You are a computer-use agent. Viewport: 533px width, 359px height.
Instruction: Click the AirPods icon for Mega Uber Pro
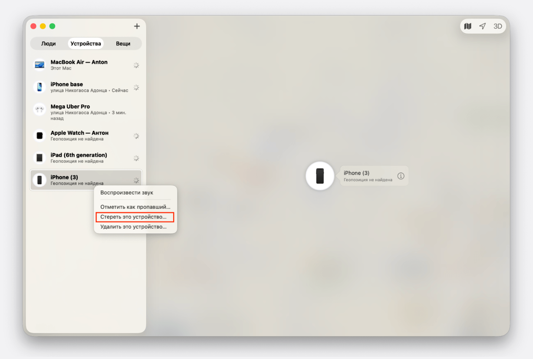point(40,109)
